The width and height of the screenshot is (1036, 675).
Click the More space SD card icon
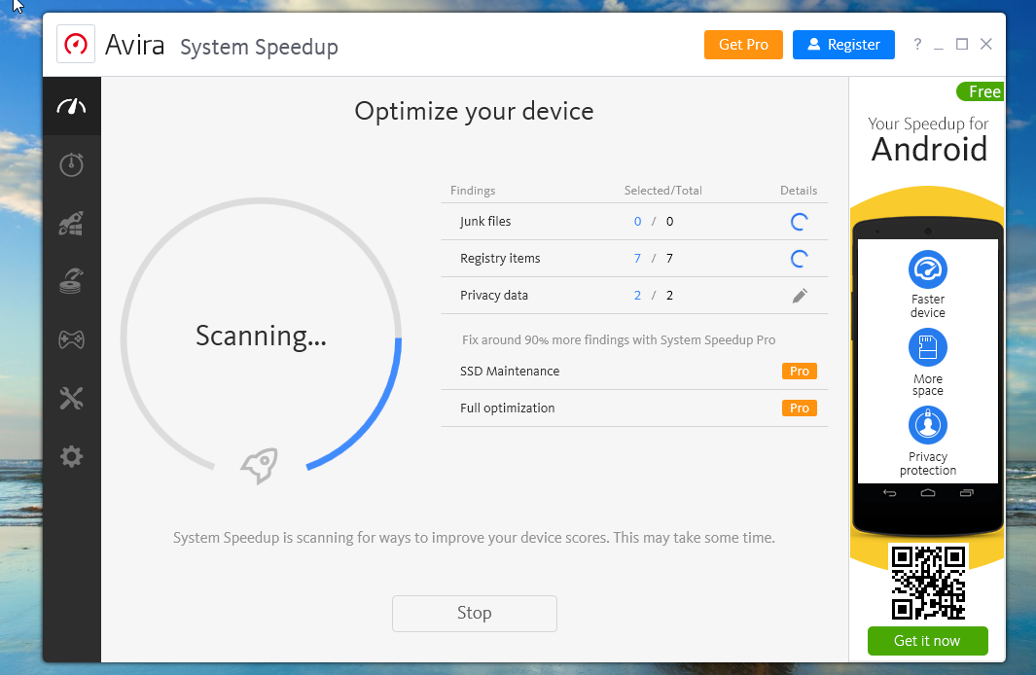point(928,347)
